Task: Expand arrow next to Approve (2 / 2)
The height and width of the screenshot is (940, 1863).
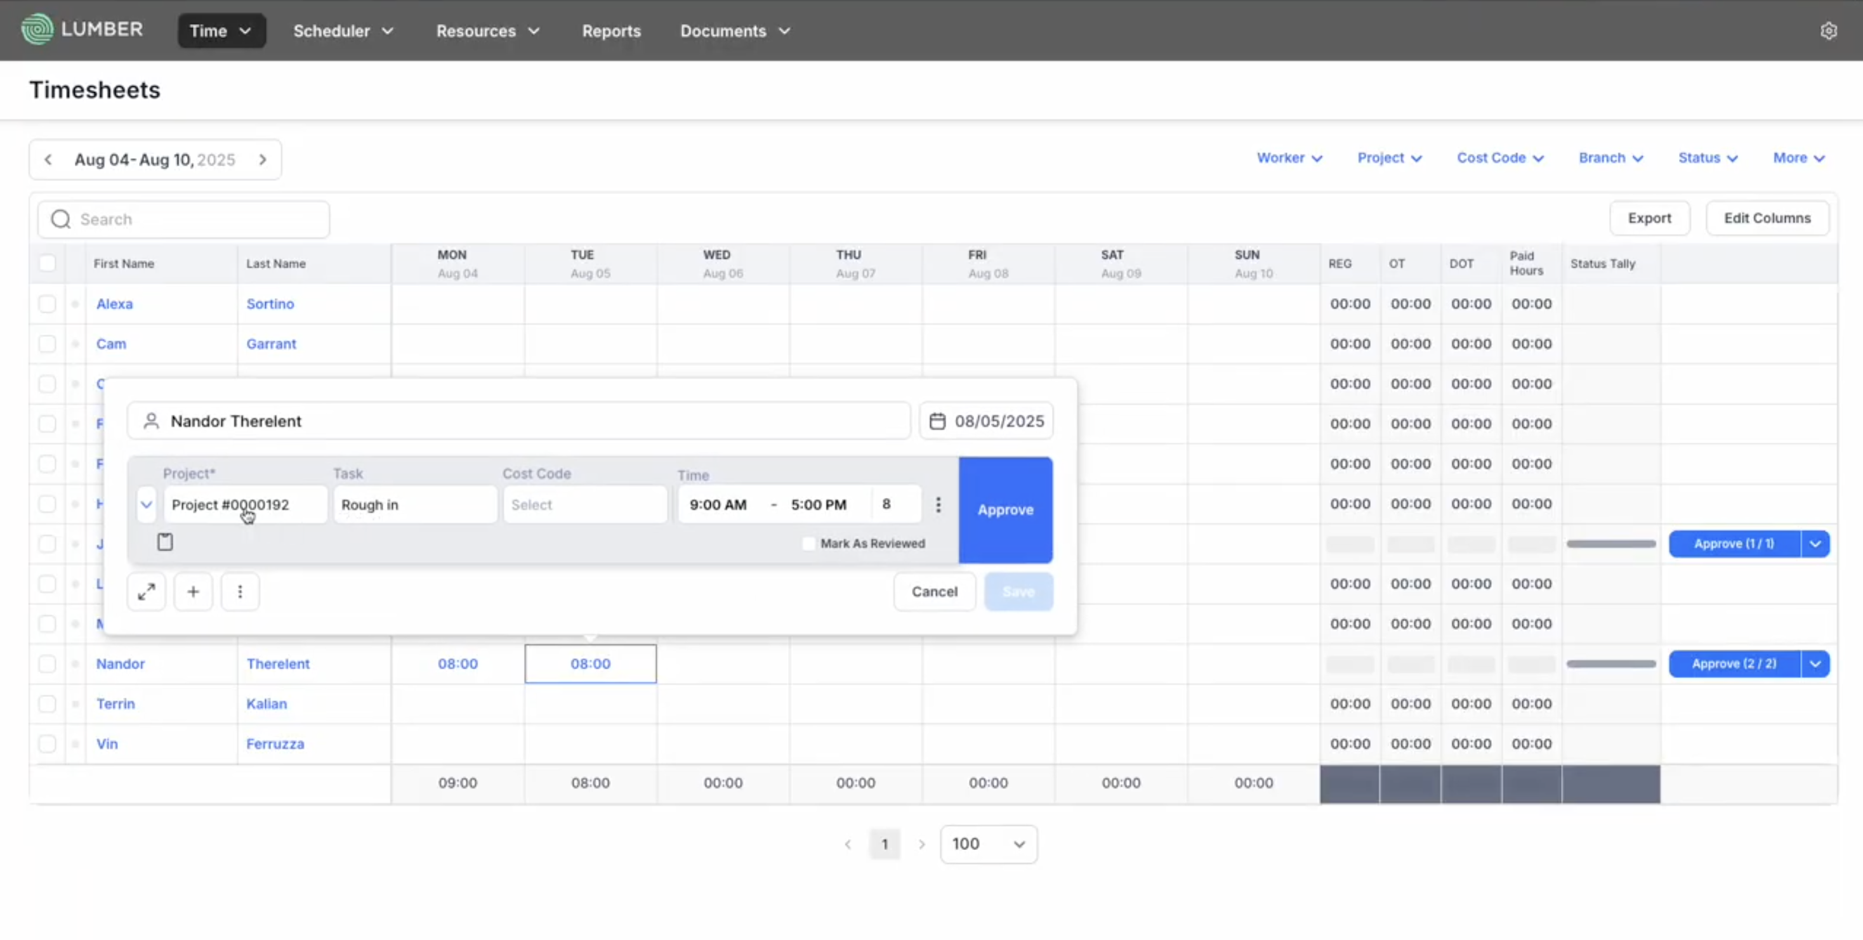Action: [x=1815, y=665]
